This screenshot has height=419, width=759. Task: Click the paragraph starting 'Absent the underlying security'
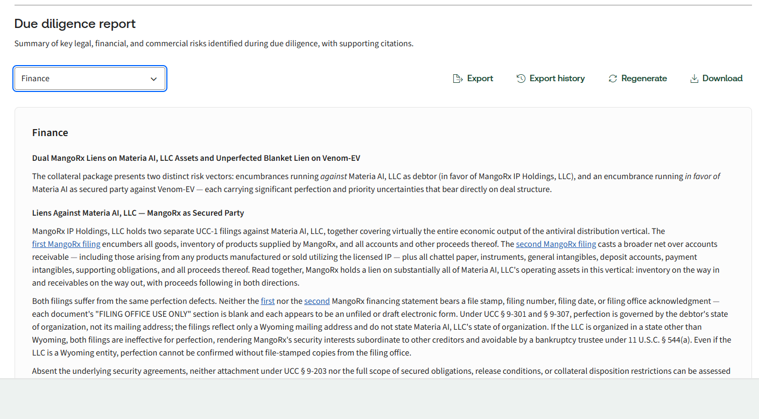381,371
